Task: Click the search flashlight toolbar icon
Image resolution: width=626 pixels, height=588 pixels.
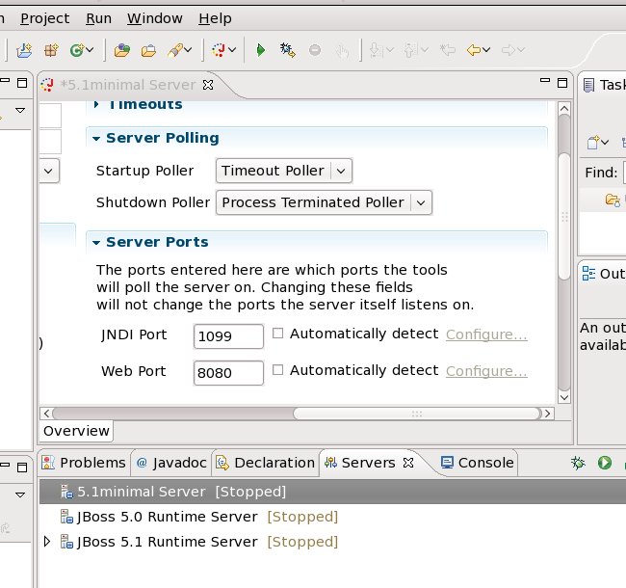Action: (175, 50)
